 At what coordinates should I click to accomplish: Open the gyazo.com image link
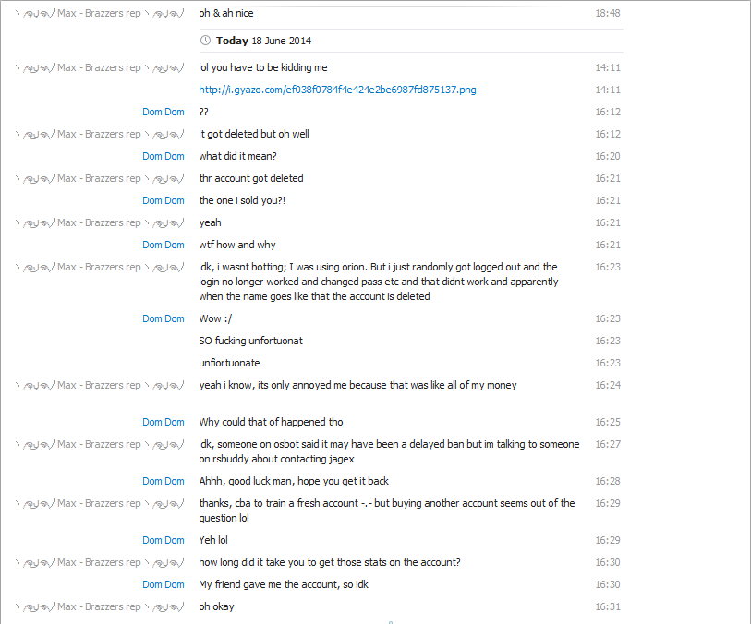point(337,90)
